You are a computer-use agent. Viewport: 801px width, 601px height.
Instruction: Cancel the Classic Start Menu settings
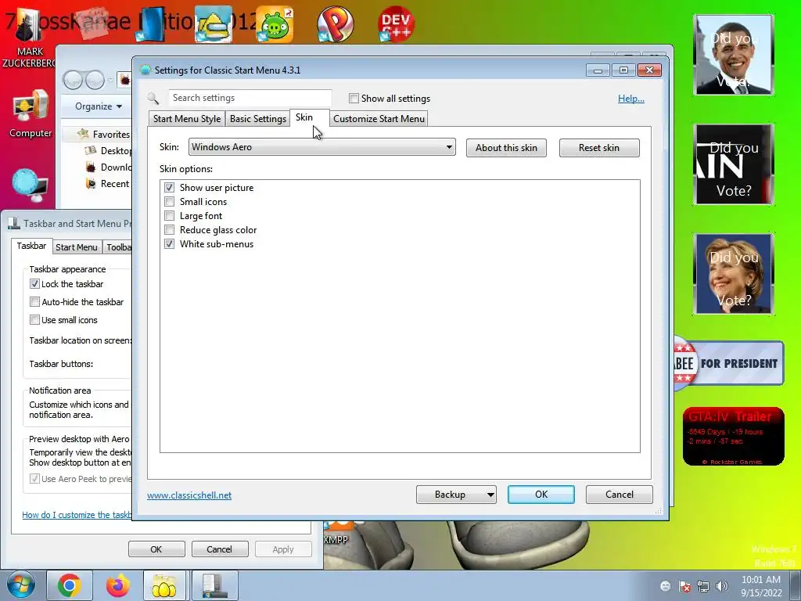point(620,495)
